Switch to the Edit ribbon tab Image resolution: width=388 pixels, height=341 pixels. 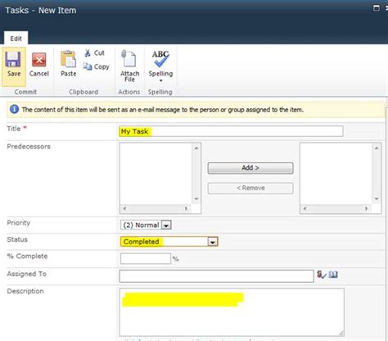(16, 39)
